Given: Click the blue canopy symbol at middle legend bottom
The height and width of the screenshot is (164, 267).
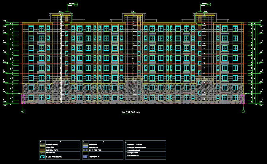Looking at the screenshot, I should pyautogui.click(x=85, y=157).
